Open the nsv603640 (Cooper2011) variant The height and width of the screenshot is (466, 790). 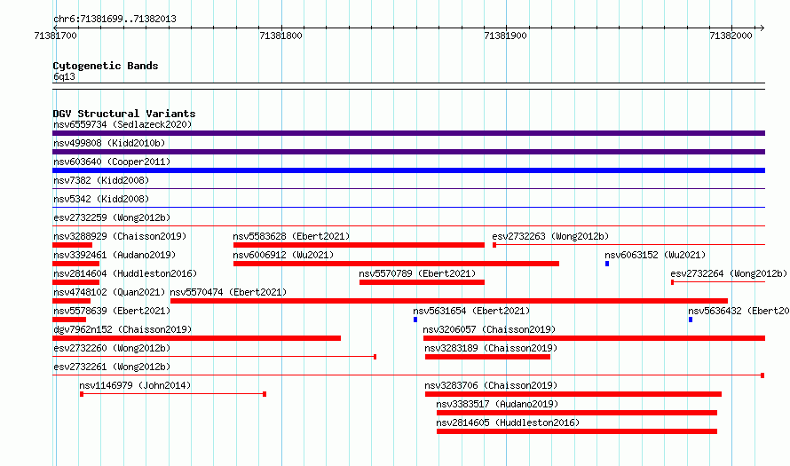(x=112, y=162)
